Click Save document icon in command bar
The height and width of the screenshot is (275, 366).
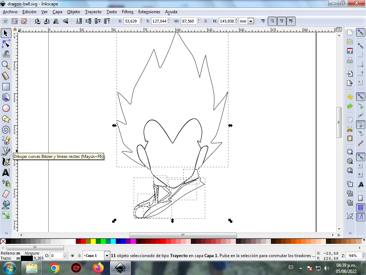(350, 51)
